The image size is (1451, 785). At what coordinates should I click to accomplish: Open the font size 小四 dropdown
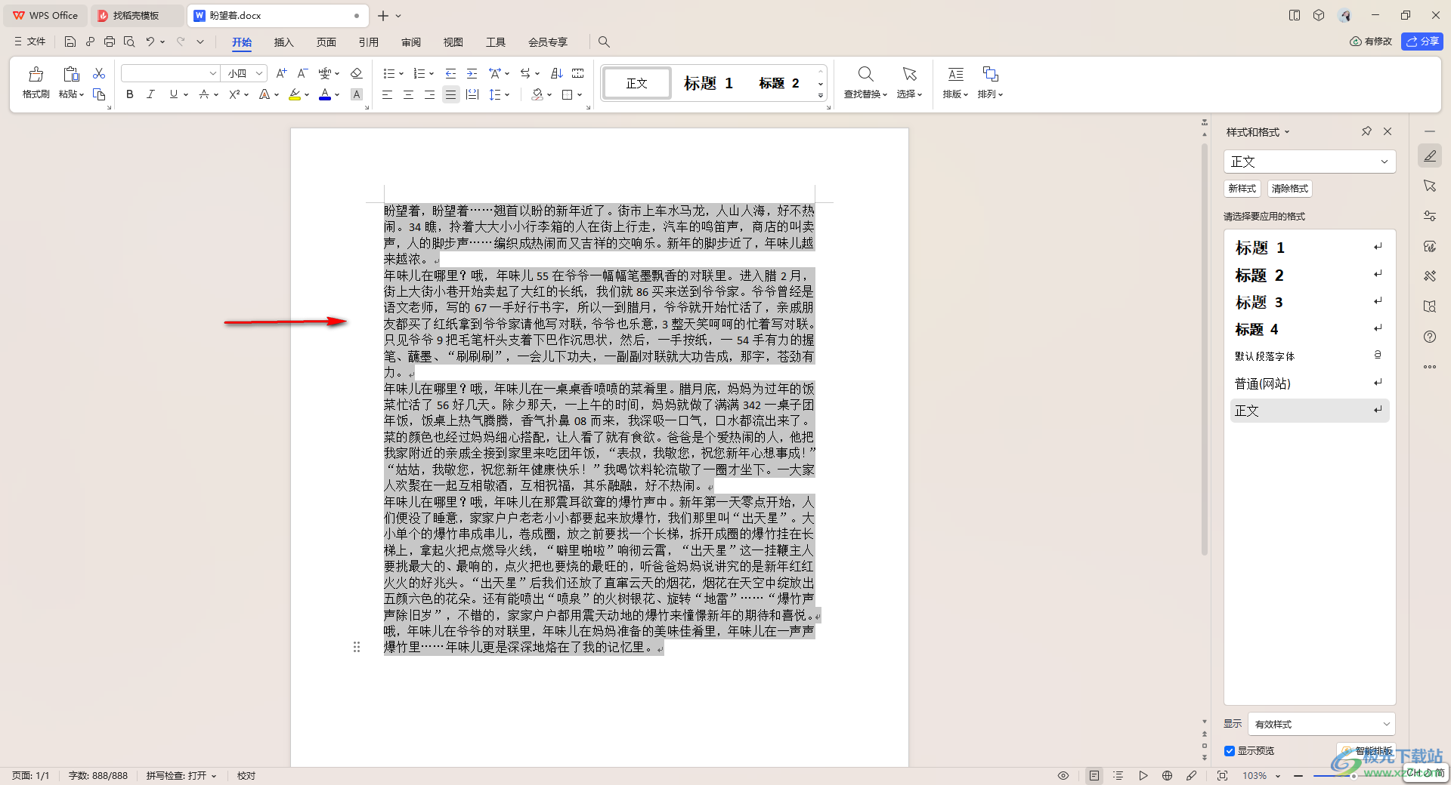(x=259, y=73)
